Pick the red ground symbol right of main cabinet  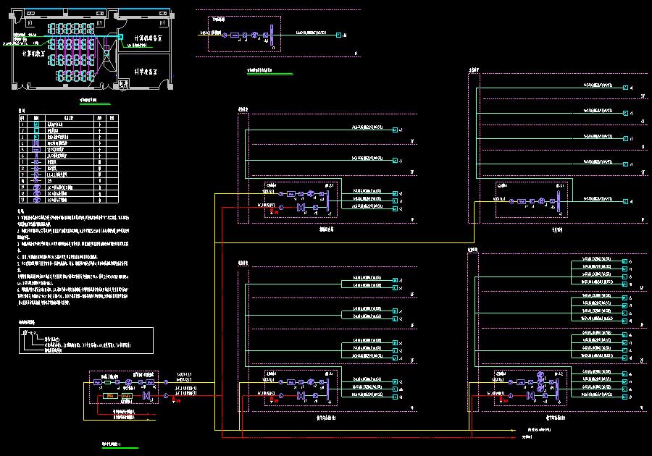point(174,400)
